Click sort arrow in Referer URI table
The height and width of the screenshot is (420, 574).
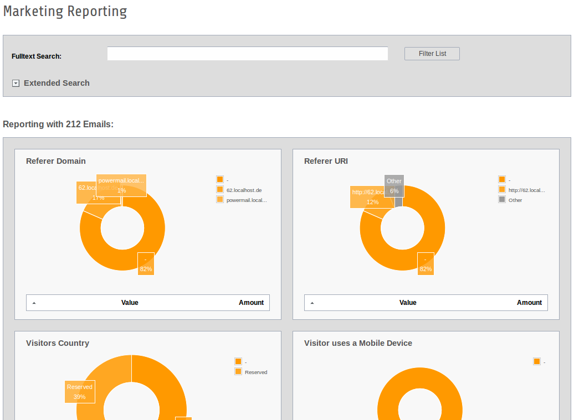pyautogui.click(x=312, y=303)
